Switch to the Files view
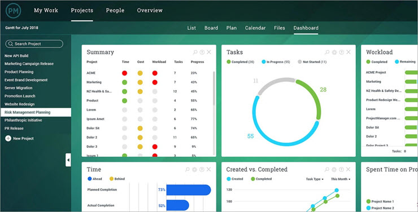The width and height of the screenshot is (418, 212). coord(280,28)
